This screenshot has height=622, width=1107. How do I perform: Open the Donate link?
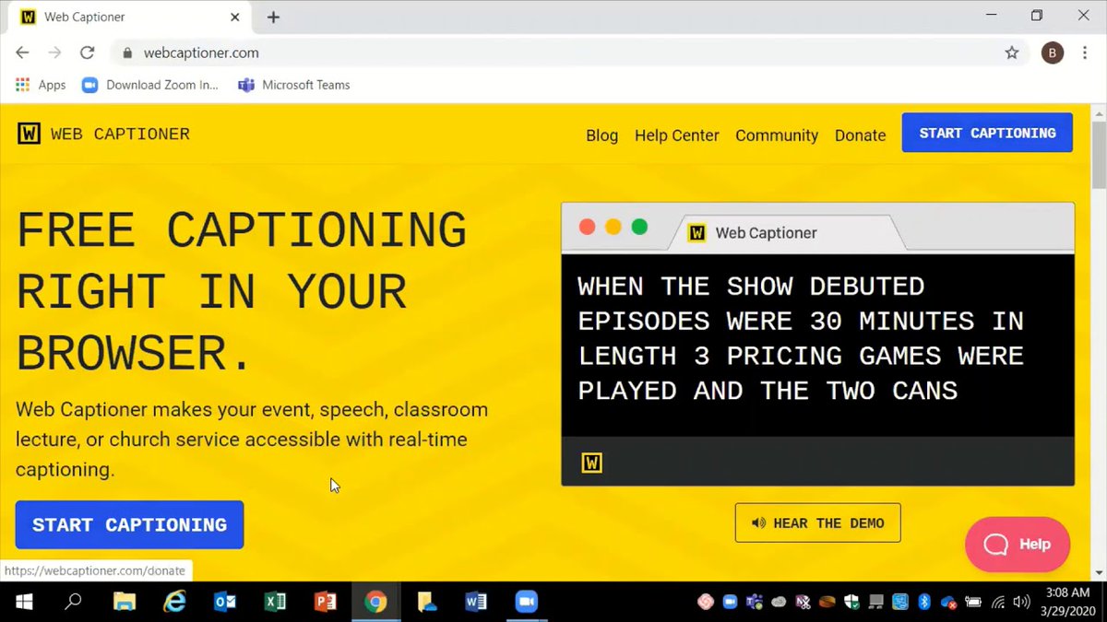[x=860, y=135]
